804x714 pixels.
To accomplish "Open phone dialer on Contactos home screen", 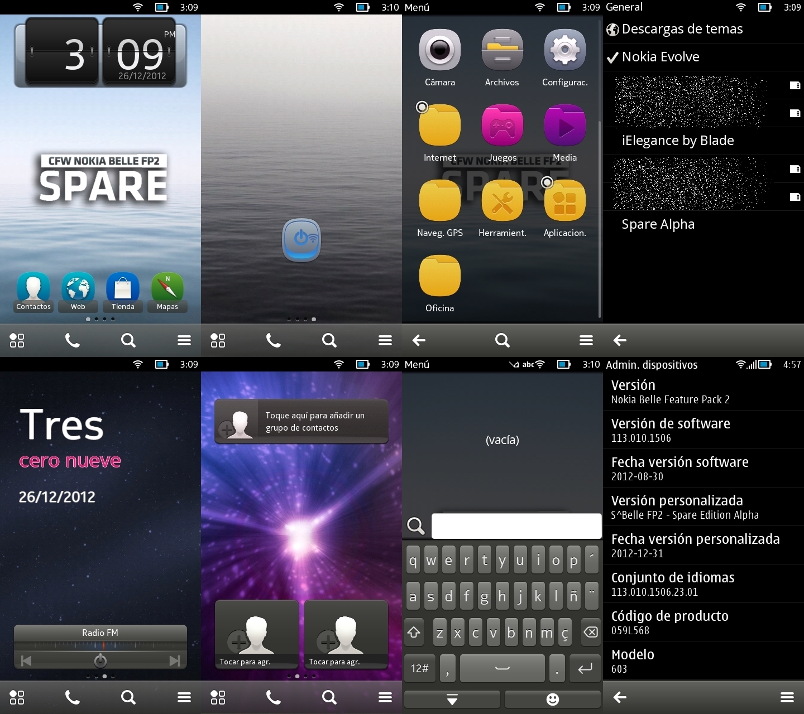I will click(x=73, y=340).
